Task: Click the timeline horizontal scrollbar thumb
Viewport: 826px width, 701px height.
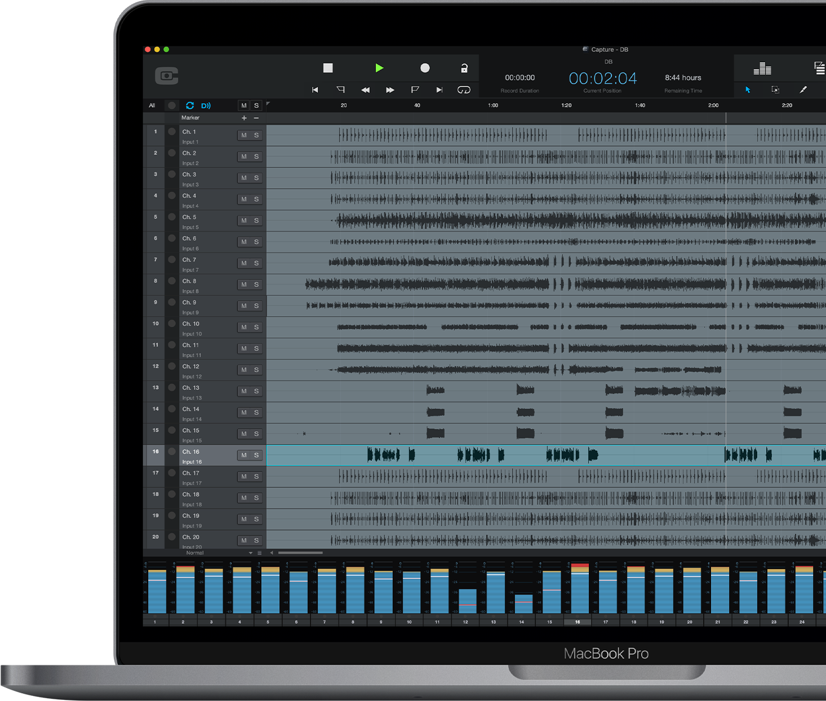Action: coord(300,553)
